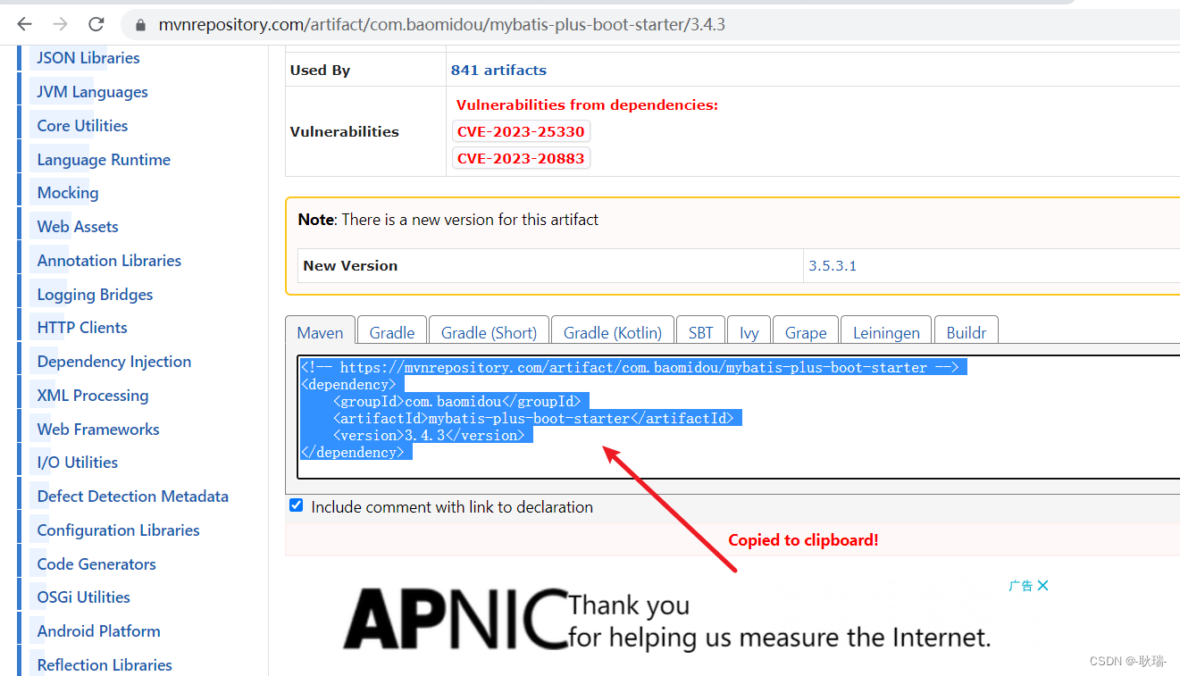Image resolution: width=1180 pixels, height=676 pixels.
Task: Open Configuration Libraries category
Action: [x=119, y=530]
